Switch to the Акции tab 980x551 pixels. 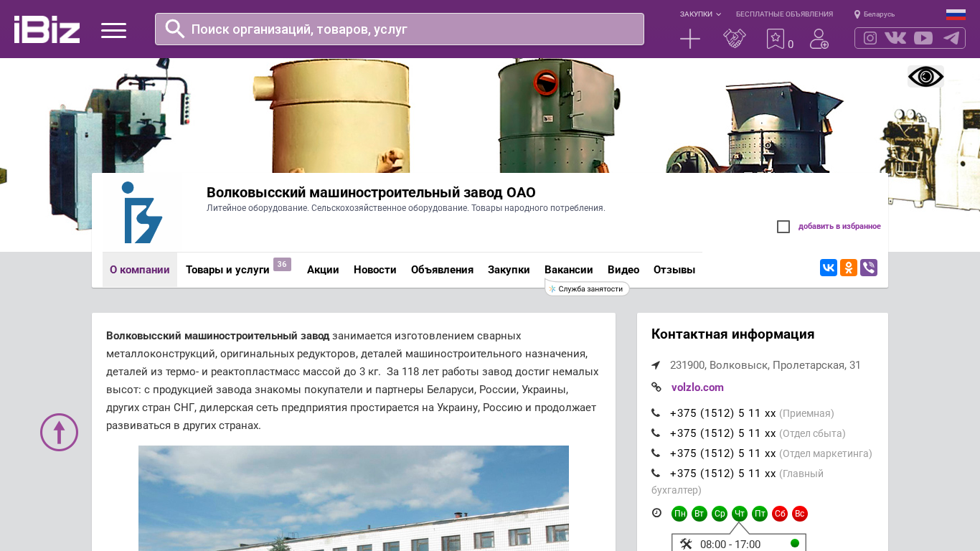pyautogui.click(x=323, y=270)
